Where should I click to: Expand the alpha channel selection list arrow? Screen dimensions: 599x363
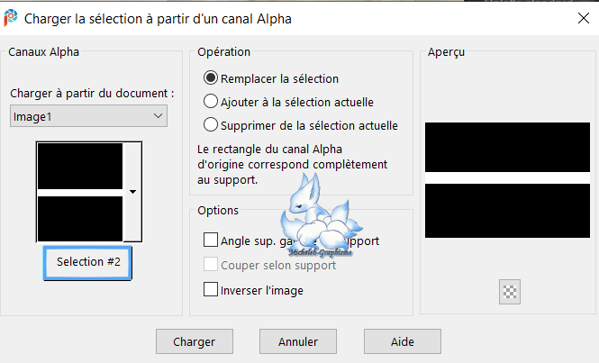(x=132, y=192)
